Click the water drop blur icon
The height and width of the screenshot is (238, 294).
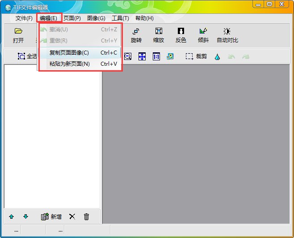point(217,57)
